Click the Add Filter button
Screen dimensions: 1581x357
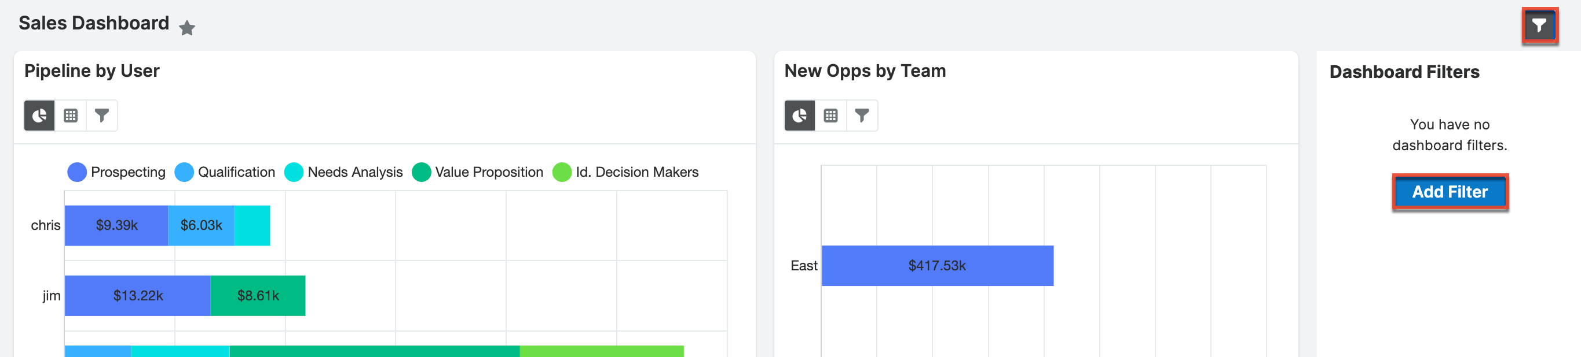pos(1450,191)
